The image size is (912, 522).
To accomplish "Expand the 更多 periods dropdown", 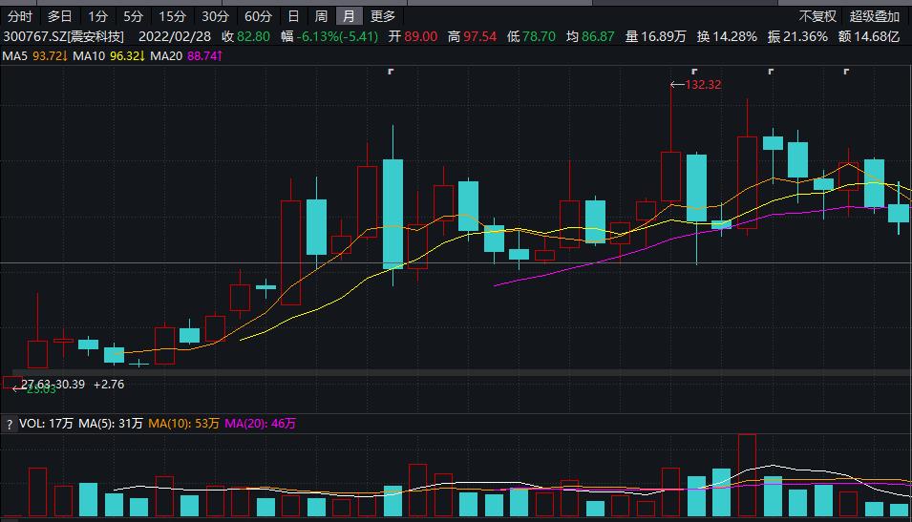I will coord(383,16).
